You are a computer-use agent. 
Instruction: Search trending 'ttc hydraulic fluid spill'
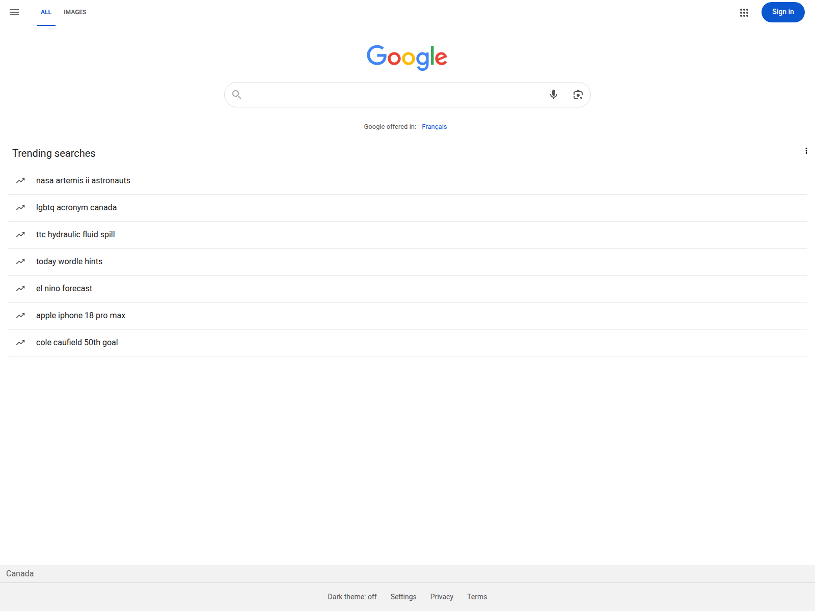(407, 235)
